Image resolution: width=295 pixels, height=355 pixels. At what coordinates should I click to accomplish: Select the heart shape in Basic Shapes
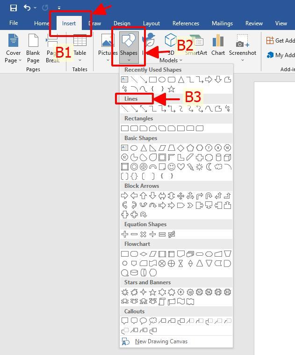(181, 167)
